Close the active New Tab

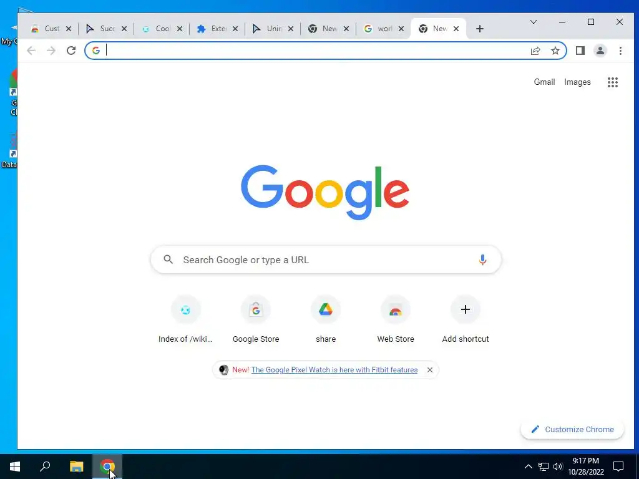[456, 29]
